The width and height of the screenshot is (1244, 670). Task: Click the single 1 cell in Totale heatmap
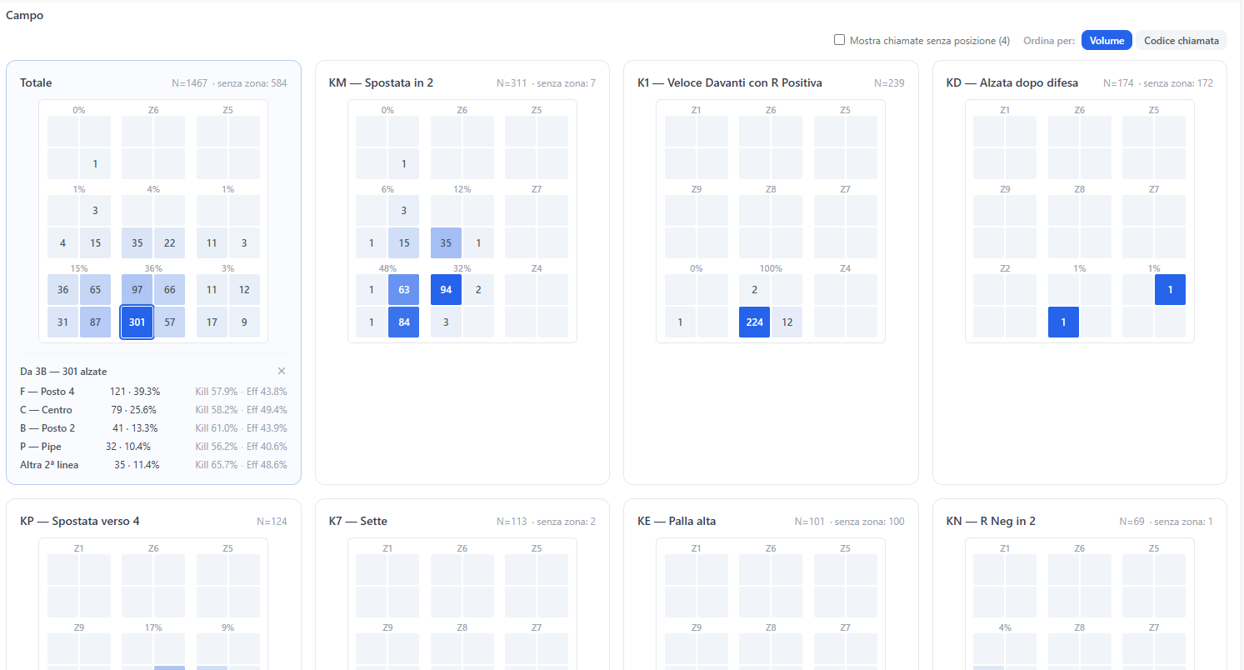coord(96,163)
